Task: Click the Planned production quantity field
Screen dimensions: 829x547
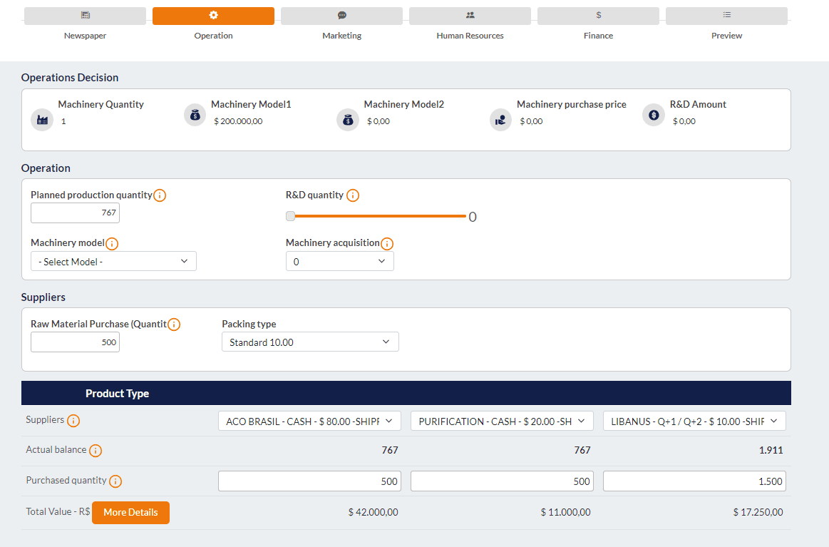Action: [x=75, y=213]
